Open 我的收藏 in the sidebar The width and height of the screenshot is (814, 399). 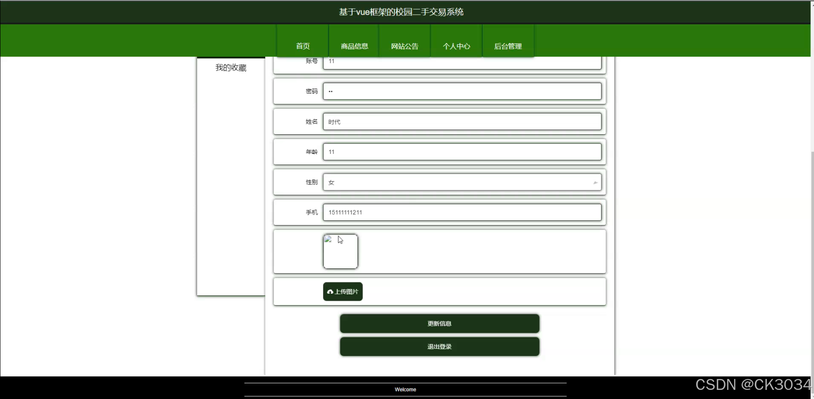(x=231, y=67)
